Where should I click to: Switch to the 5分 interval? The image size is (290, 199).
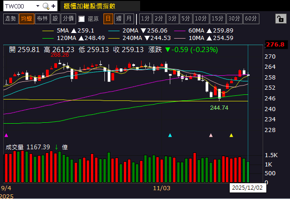(186, 19)
